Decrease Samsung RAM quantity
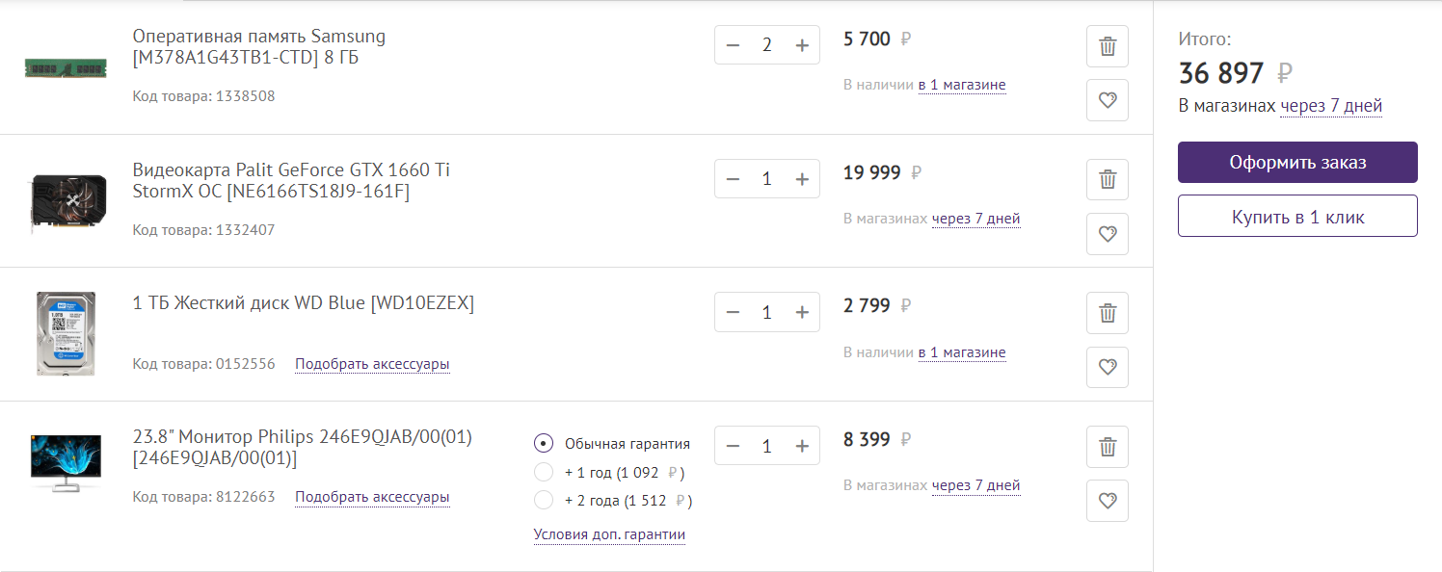The height and width of the screenshot is (572, 1442). click(x=733, y=45)
